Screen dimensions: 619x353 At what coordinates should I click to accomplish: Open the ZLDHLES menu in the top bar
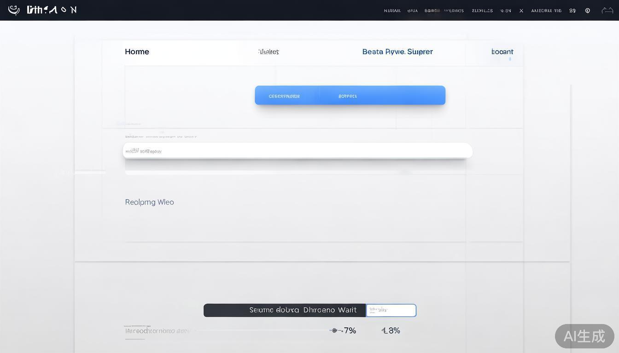click(x=482, y=11)
